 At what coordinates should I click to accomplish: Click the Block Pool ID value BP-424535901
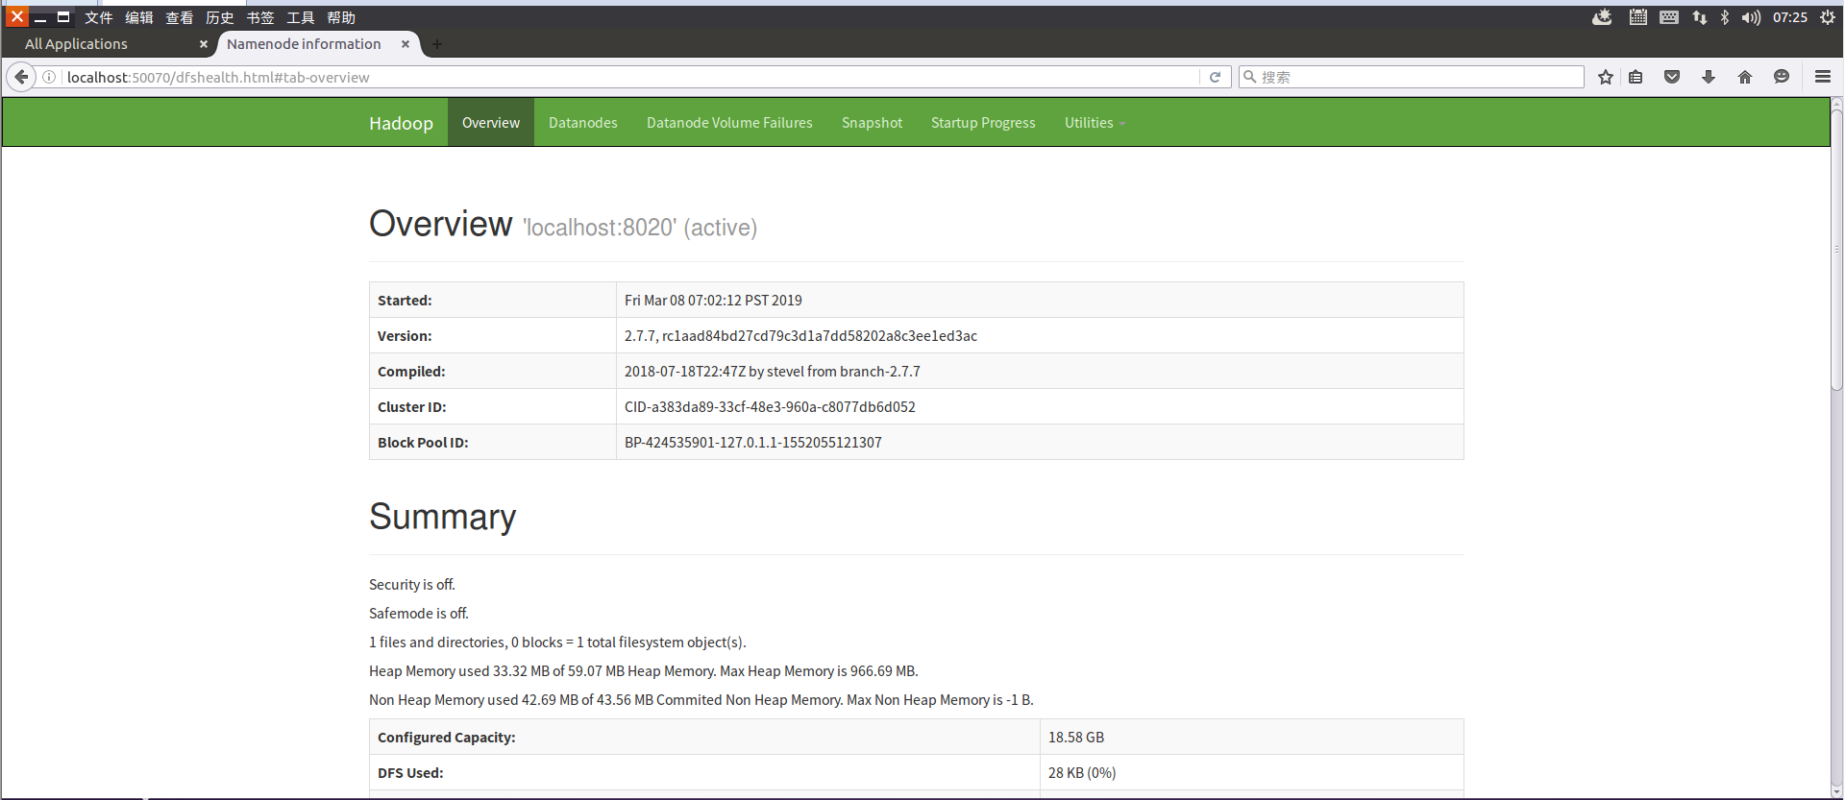click(1040, 442)
